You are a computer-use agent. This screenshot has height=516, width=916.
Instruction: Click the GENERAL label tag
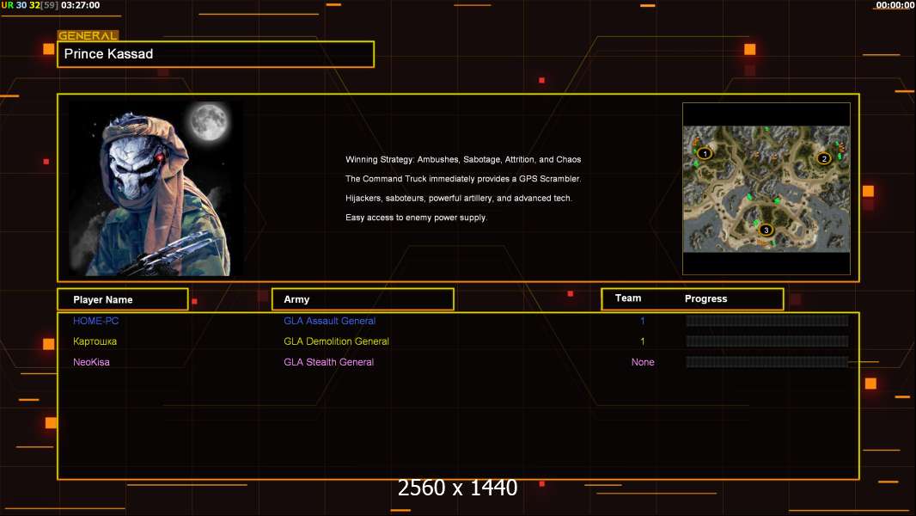pyautogui.click(x=88, y=36)
